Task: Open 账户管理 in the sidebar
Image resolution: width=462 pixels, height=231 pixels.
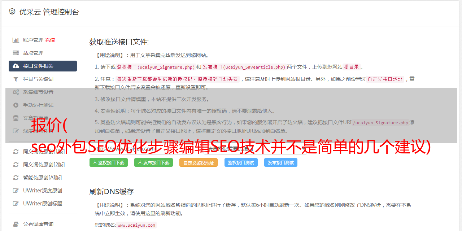Action: point(33,40)
